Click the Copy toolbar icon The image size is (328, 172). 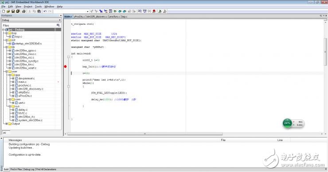tap(34, 11)
